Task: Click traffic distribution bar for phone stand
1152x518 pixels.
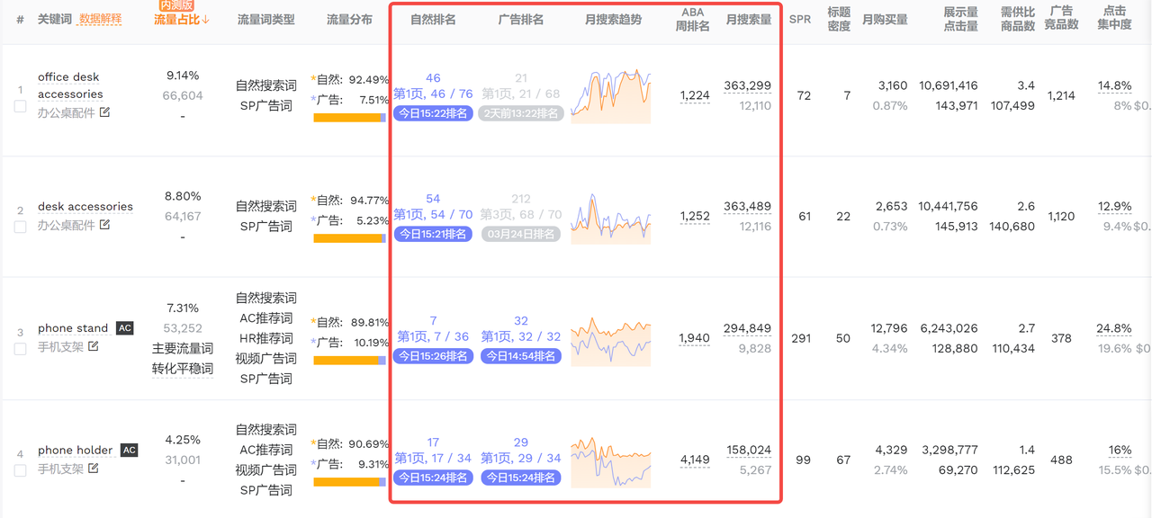Action: coord(349,360)
